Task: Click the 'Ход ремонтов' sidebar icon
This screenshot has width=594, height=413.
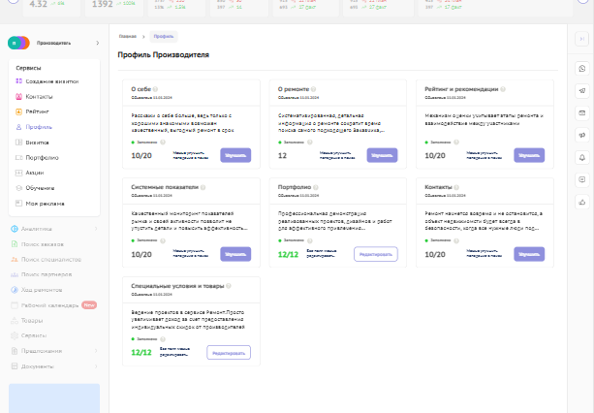Action: point(15,290)
